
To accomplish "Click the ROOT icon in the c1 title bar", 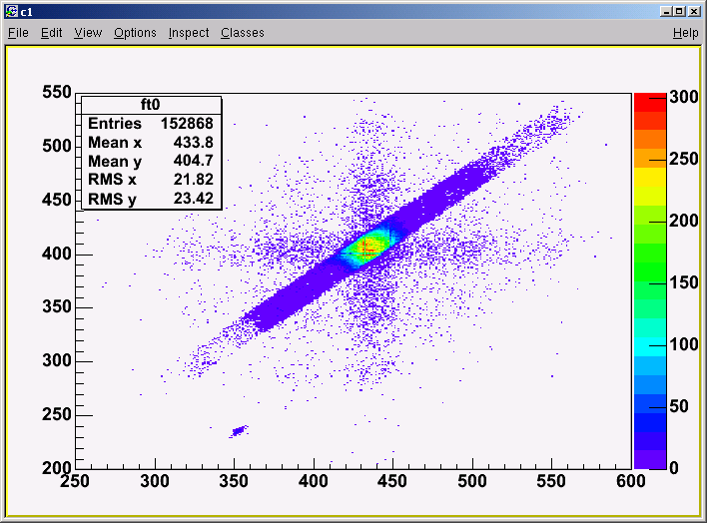I will 12,11.
